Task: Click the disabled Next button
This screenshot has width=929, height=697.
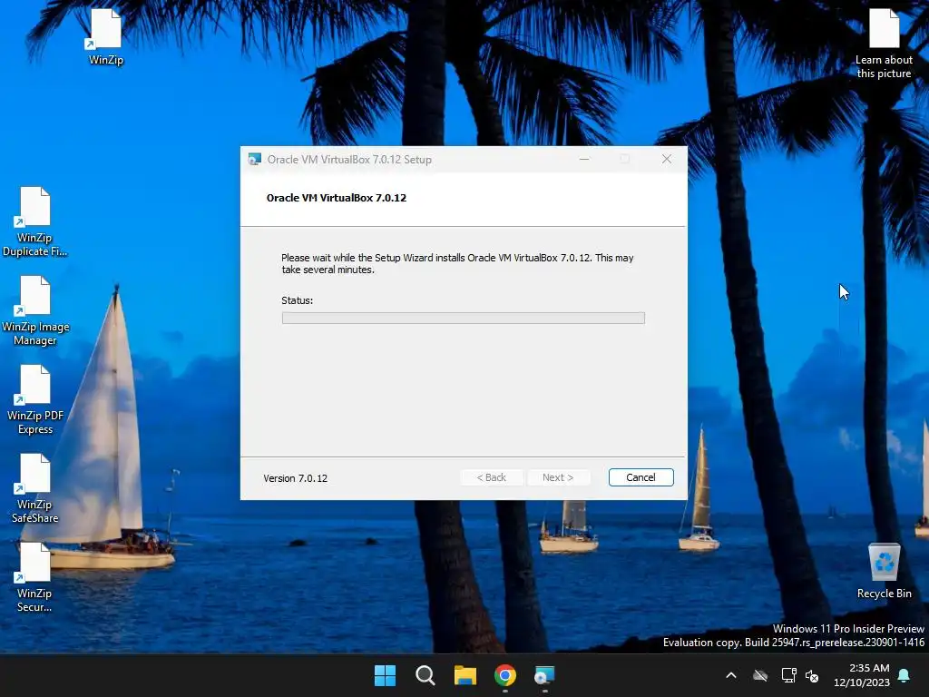Action: 558,477
